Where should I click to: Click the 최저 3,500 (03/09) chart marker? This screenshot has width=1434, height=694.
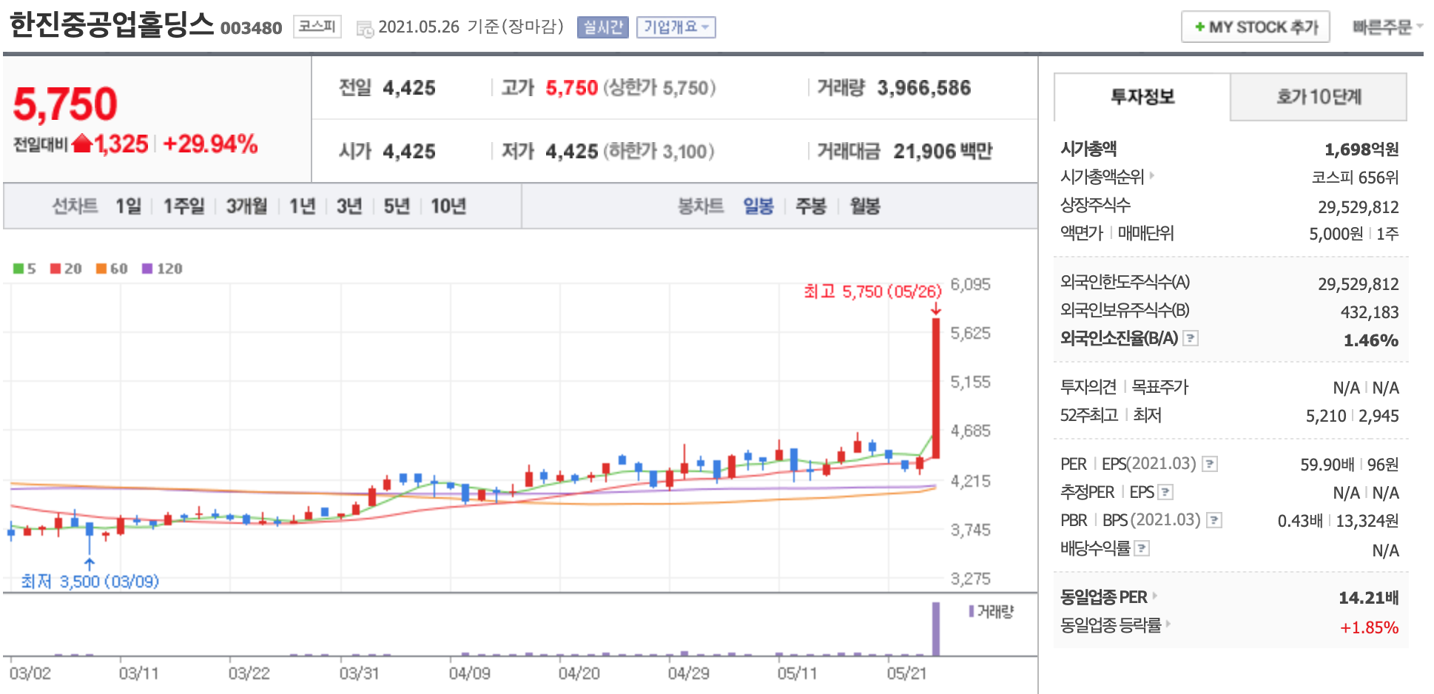[x=90, y=582]
